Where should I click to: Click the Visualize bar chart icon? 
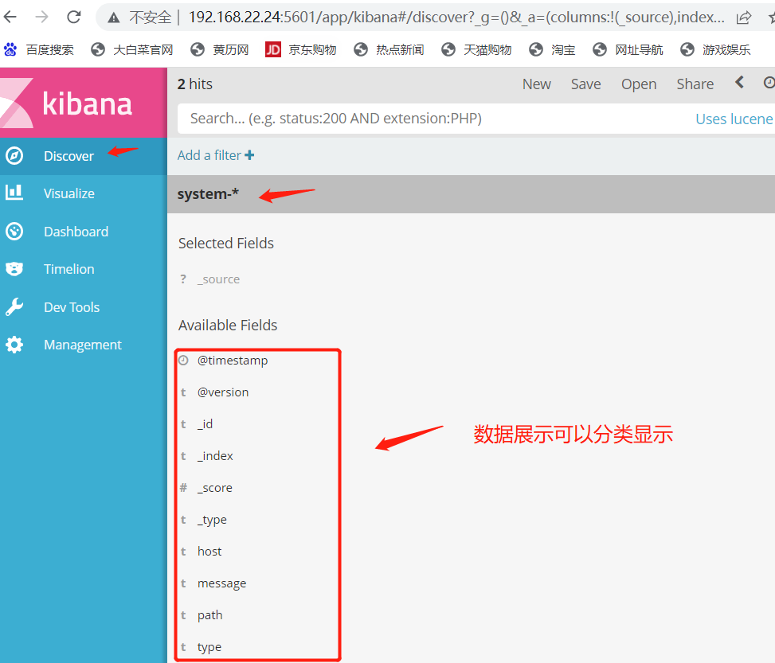(x=14, y=192)
